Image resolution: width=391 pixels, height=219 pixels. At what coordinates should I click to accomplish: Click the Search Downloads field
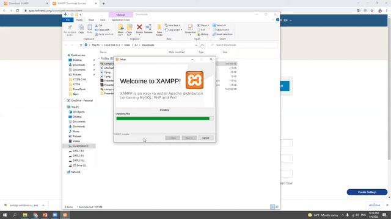pos(243,45)
